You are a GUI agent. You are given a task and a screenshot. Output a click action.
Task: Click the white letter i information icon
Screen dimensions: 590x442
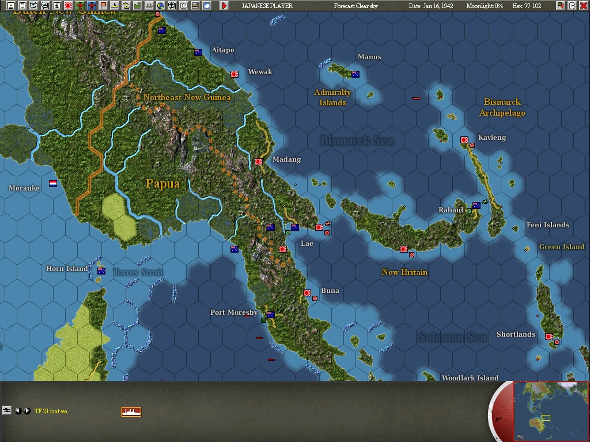[57, 5]
